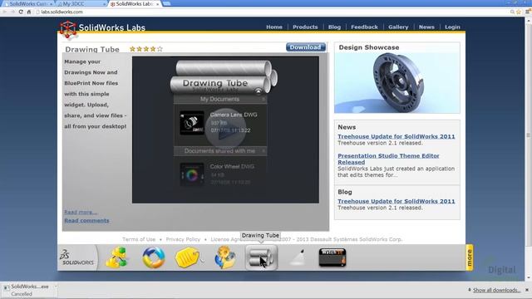Image resolution: width=532 pixels, height=299 pixels.
Task: Open the News menu item
Action: coord(426,27)
